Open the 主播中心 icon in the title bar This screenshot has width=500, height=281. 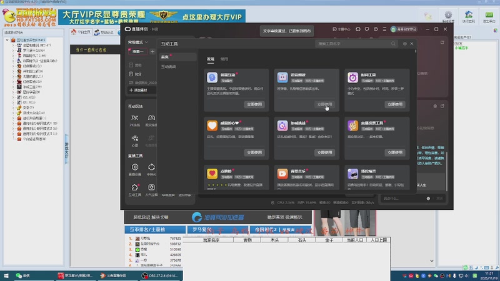pyautogui.click(x=334, y=29)
